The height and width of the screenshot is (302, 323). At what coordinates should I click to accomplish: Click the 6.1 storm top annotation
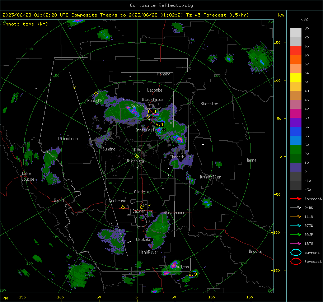point(159,125)
